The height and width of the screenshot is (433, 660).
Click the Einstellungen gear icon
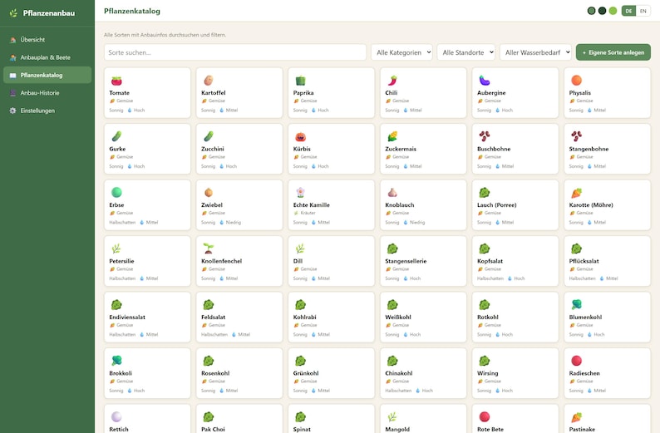(13, 111)
